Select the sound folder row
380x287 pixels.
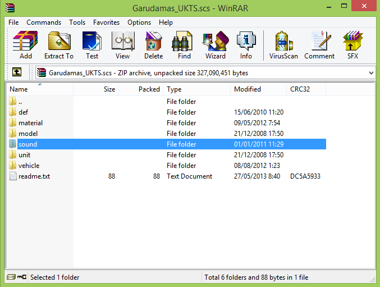tap(167, 144)
